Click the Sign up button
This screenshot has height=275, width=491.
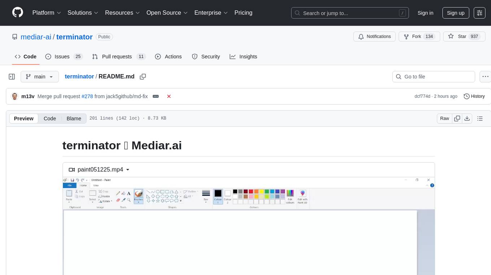click(x=456, y=13)
